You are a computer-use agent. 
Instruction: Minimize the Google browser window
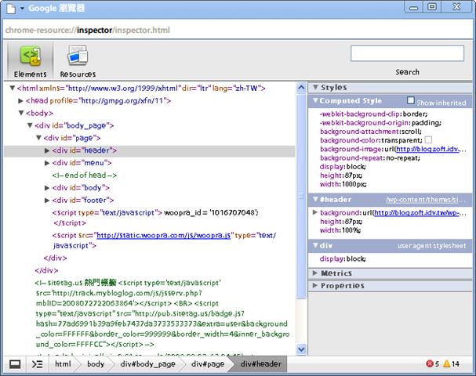pyautogui.click(x=413, y=7)
